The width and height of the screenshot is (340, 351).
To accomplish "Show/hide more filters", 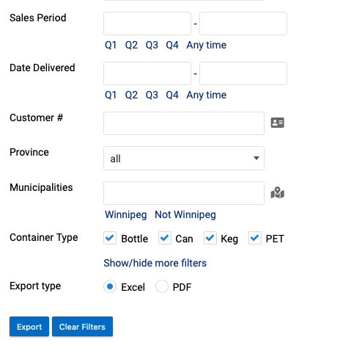I will click(155, 263).
